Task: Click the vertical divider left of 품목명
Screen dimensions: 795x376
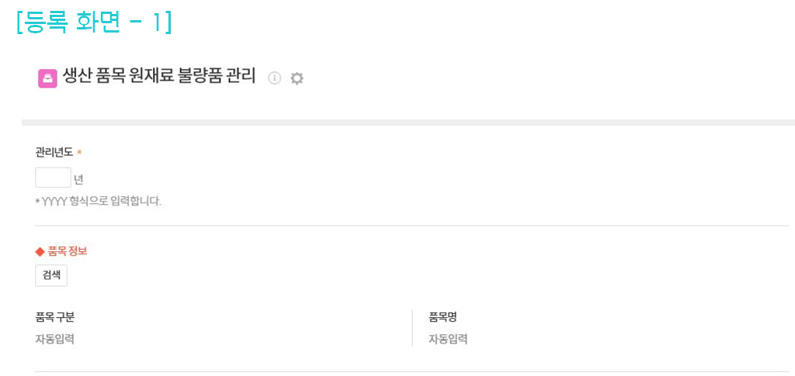Action: [412, 328]
